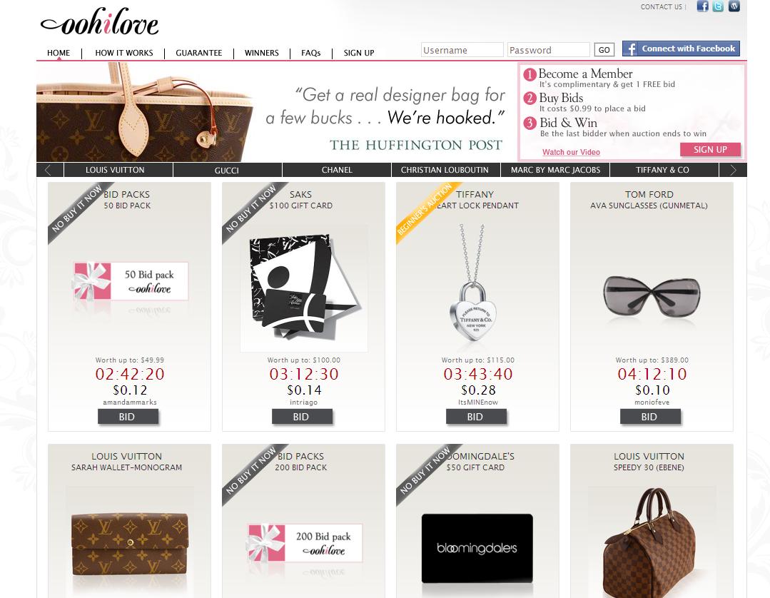The width and height of the screenshot is (770, 598).
Task: Click the Password input field
Action: (x=548, y=50)
